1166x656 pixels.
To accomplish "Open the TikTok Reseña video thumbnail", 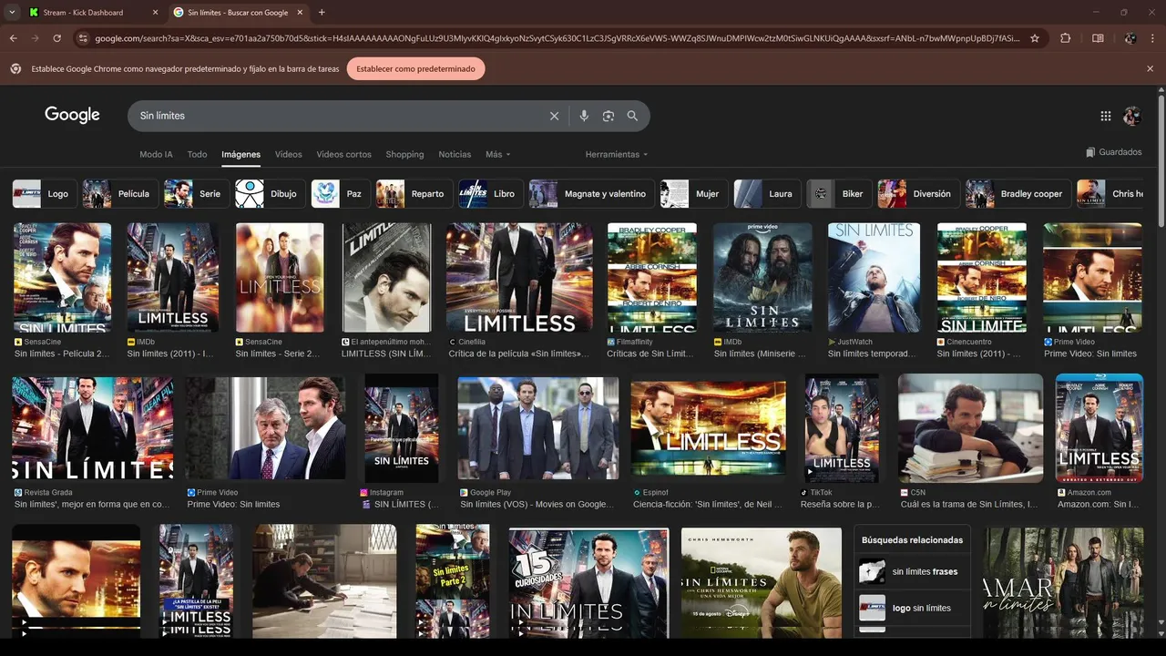I will coord(841,428).
